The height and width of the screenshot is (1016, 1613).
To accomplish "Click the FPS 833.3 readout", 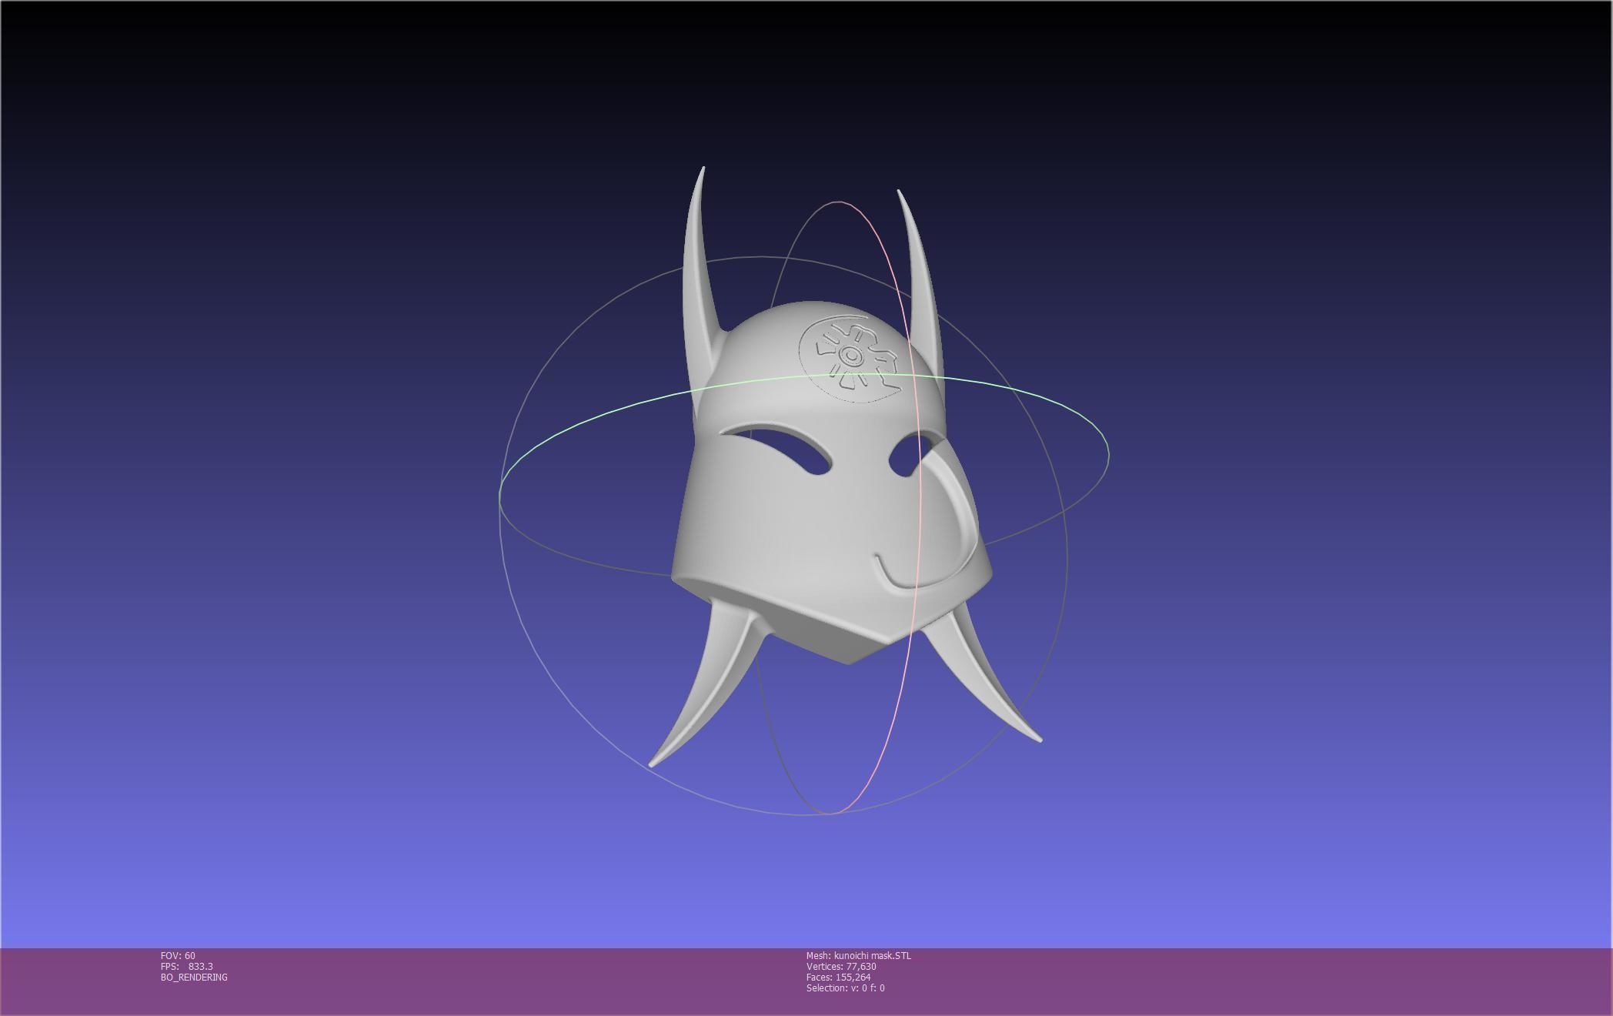I will pos(187,967).
